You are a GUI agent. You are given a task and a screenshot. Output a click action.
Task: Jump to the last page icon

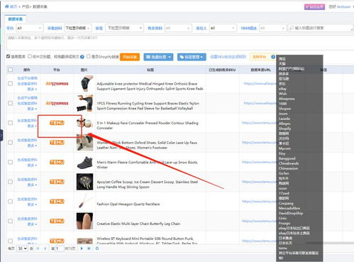pos(89,249)
